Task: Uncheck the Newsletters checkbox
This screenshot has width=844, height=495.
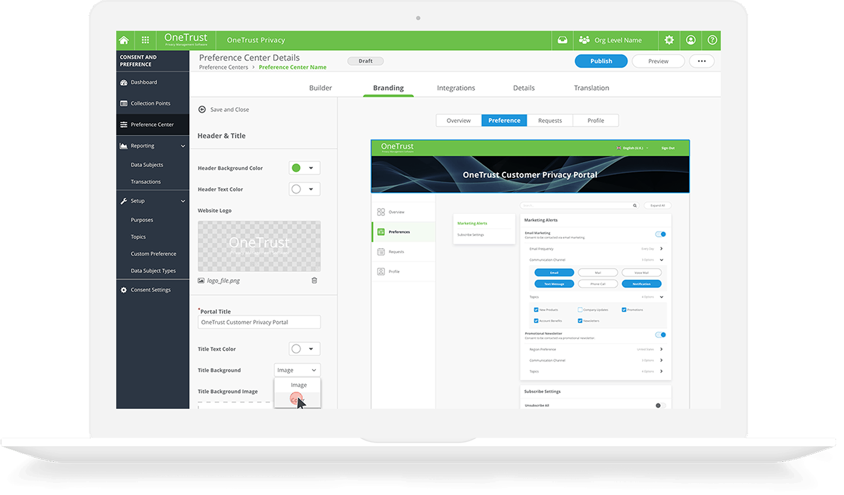Action: (x=580, y=321)
